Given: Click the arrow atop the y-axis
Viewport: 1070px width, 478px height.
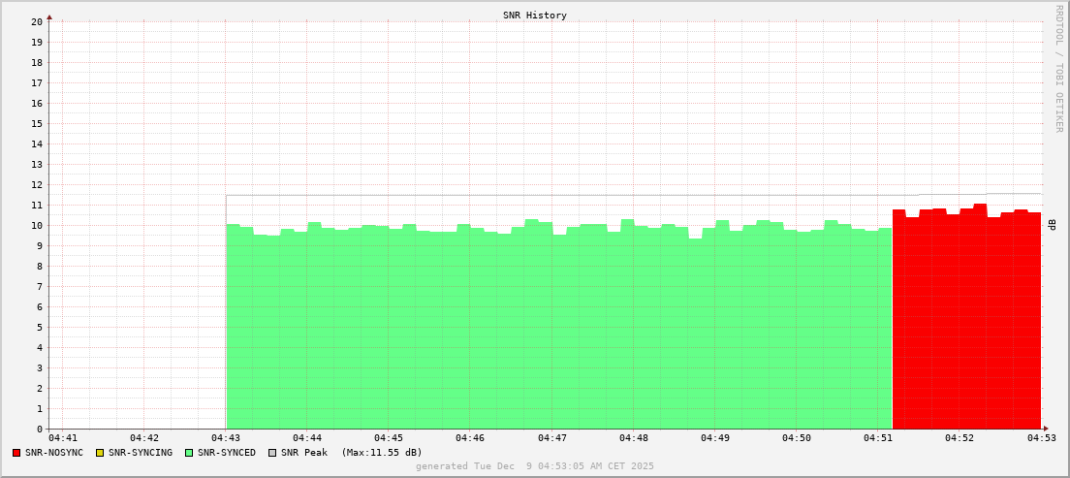Looking at the screenshot, I should (x=49, y=16).
